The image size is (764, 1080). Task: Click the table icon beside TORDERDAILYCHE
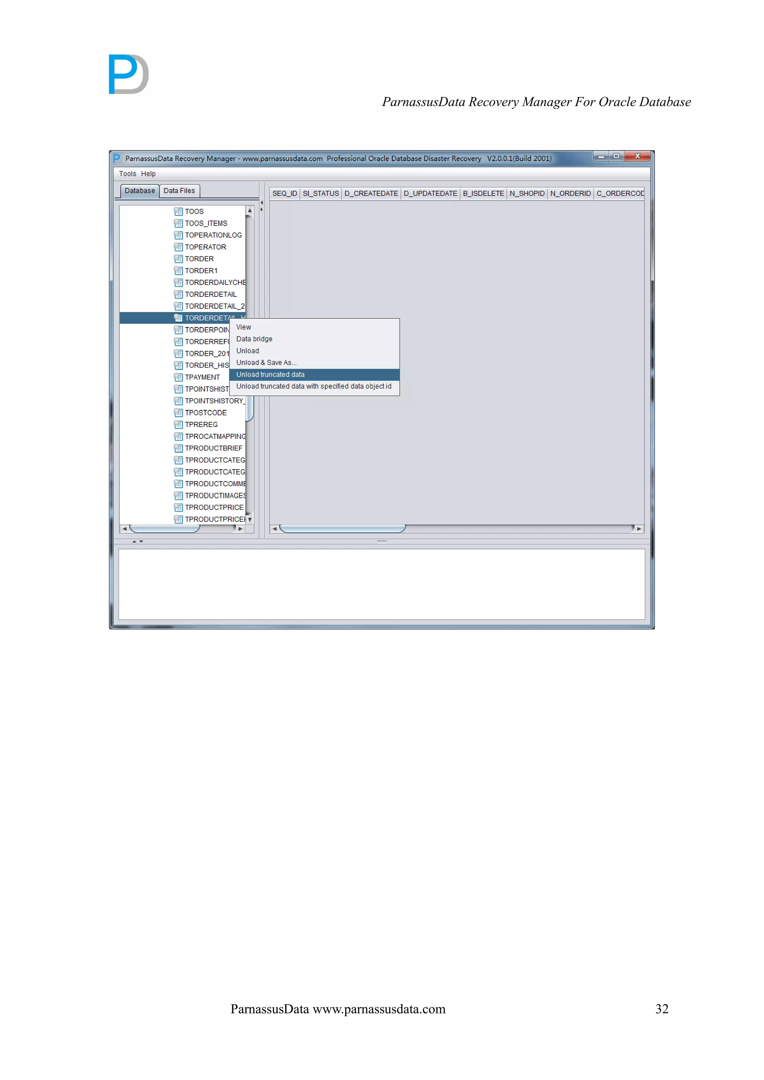[178, 282]
